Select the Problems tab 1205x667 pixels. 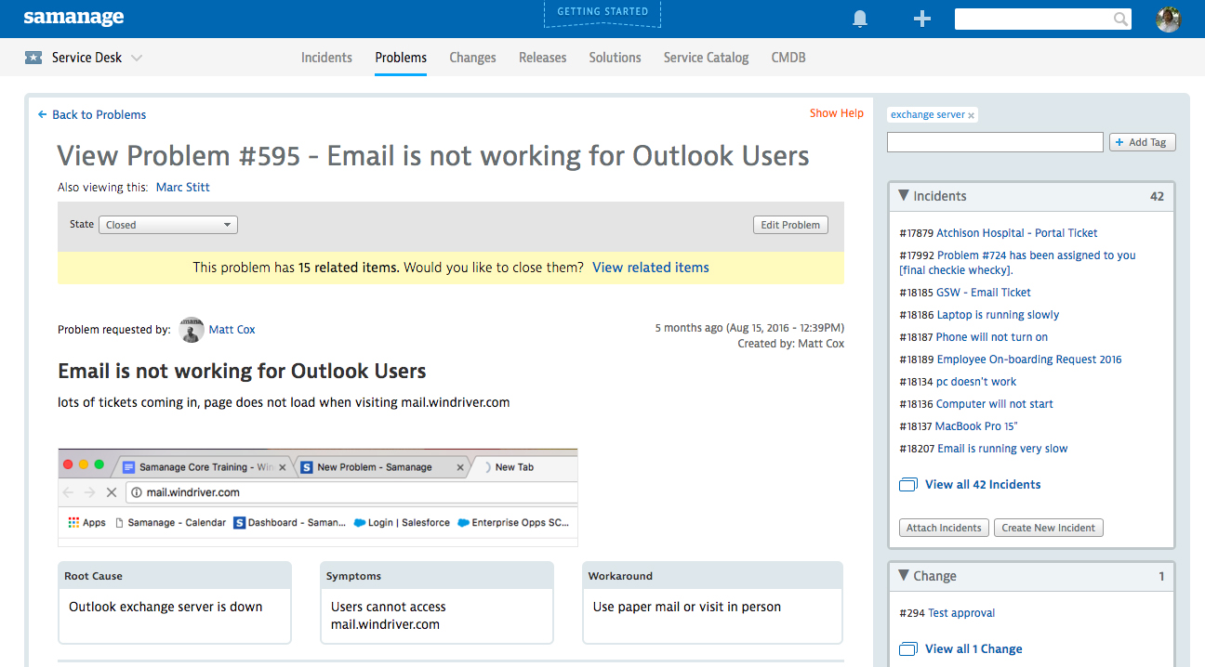(401, 58)
